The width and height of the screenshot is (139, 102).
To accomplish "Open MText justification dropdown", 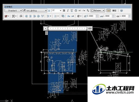I will click(14, 16).
